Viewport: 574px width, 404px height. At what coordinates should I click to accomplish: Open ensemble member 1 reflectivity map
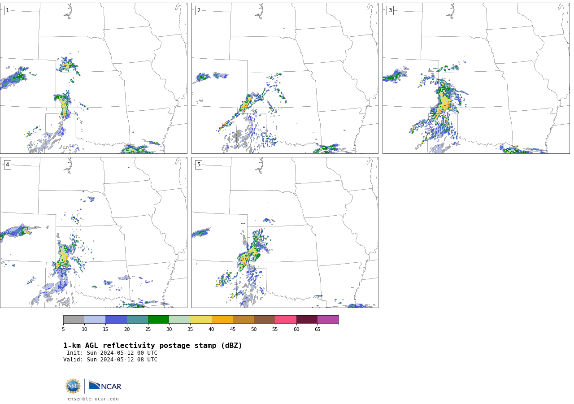(93, 78)
